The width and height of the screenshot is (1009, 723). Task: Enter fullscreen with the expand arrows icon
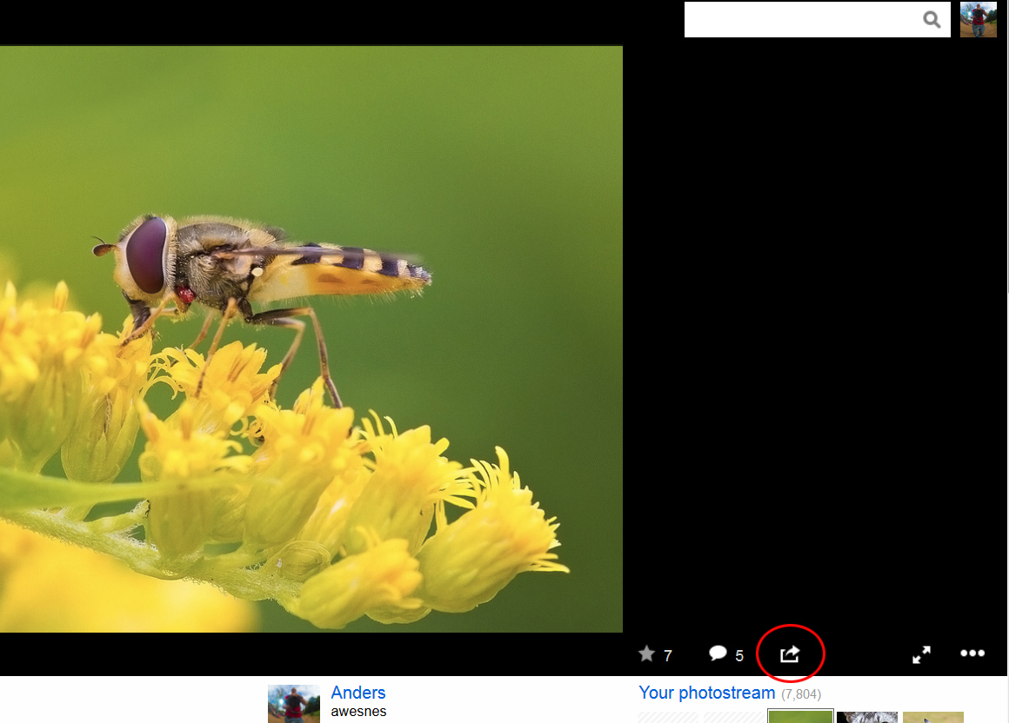[x=921, y=654]
